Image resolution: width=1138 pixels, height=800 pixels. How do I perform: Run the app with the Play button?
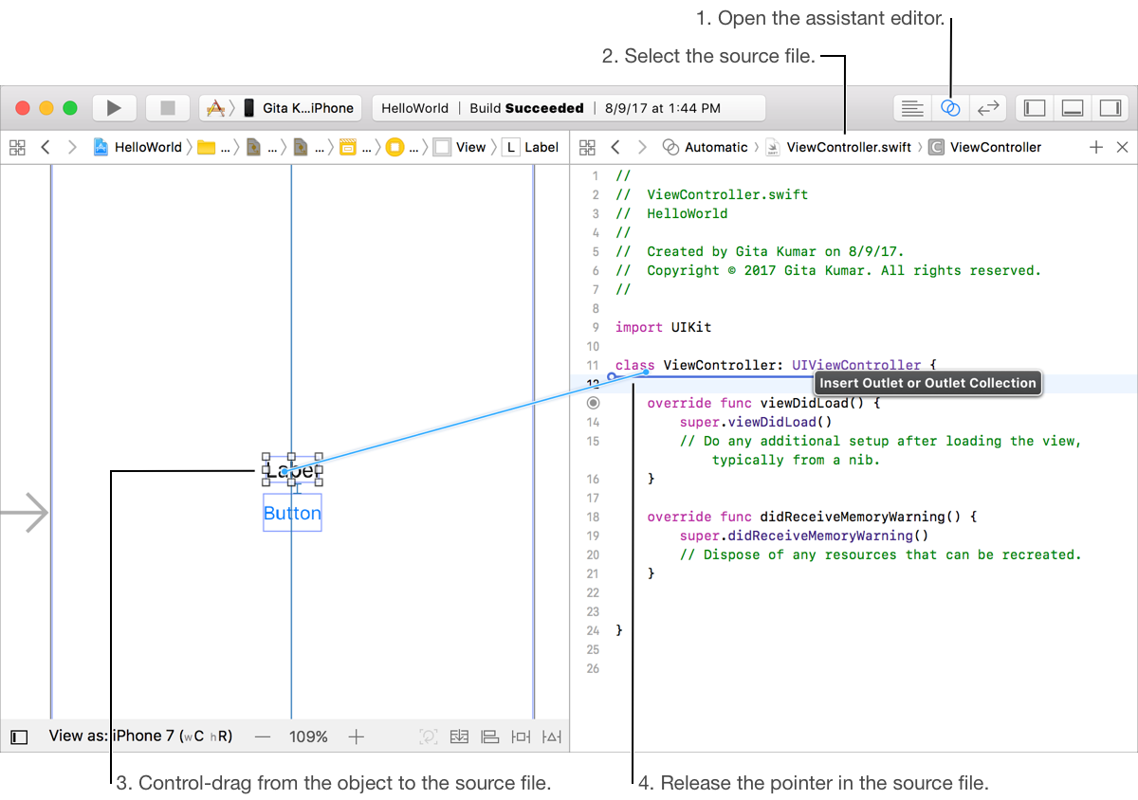tap(114, 108)
